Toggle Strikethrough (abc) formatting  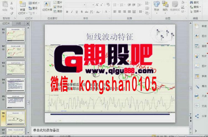87,12
